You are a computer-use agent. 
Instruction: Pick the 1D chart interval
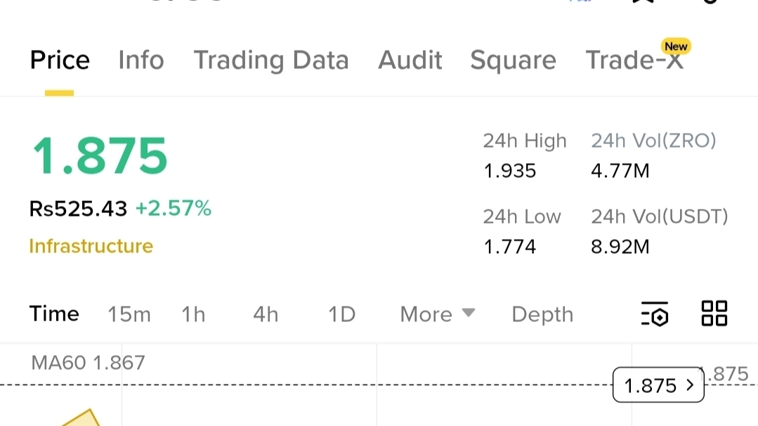[x=342, y=314]
